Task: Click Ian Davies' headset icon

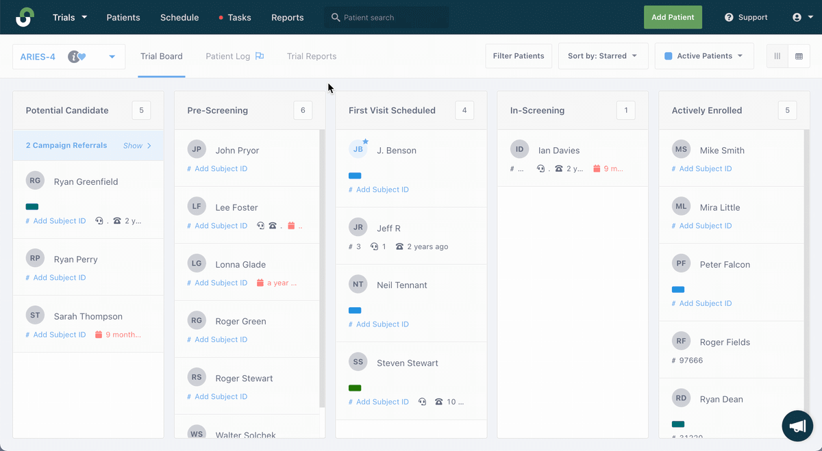Action: [541, 168]
